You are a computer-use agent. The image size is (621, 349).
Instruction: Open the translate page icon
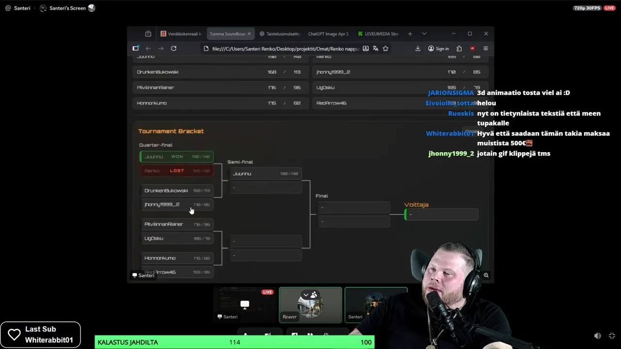pyautogui.click(x=376, y=48)
